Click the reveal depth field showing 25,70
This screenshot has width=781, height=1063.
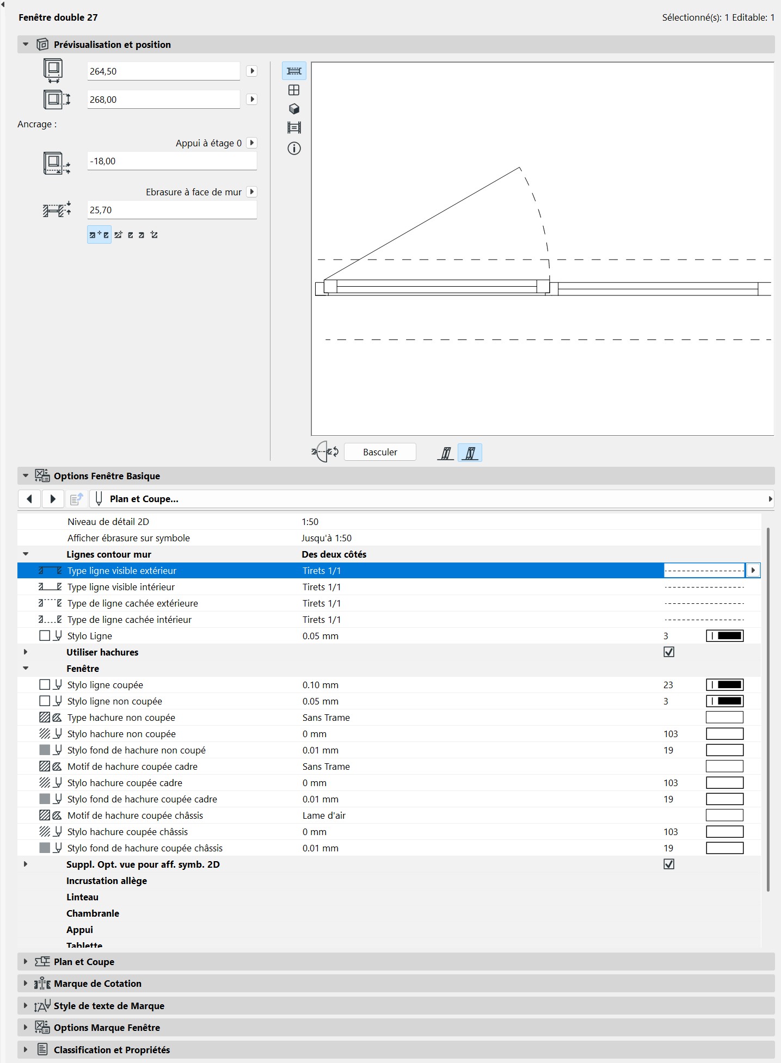coord(172,210)
